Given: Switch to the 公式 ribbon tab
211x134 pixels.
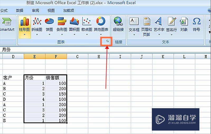Looking at the screenshot, I should (x=4, y=11).
